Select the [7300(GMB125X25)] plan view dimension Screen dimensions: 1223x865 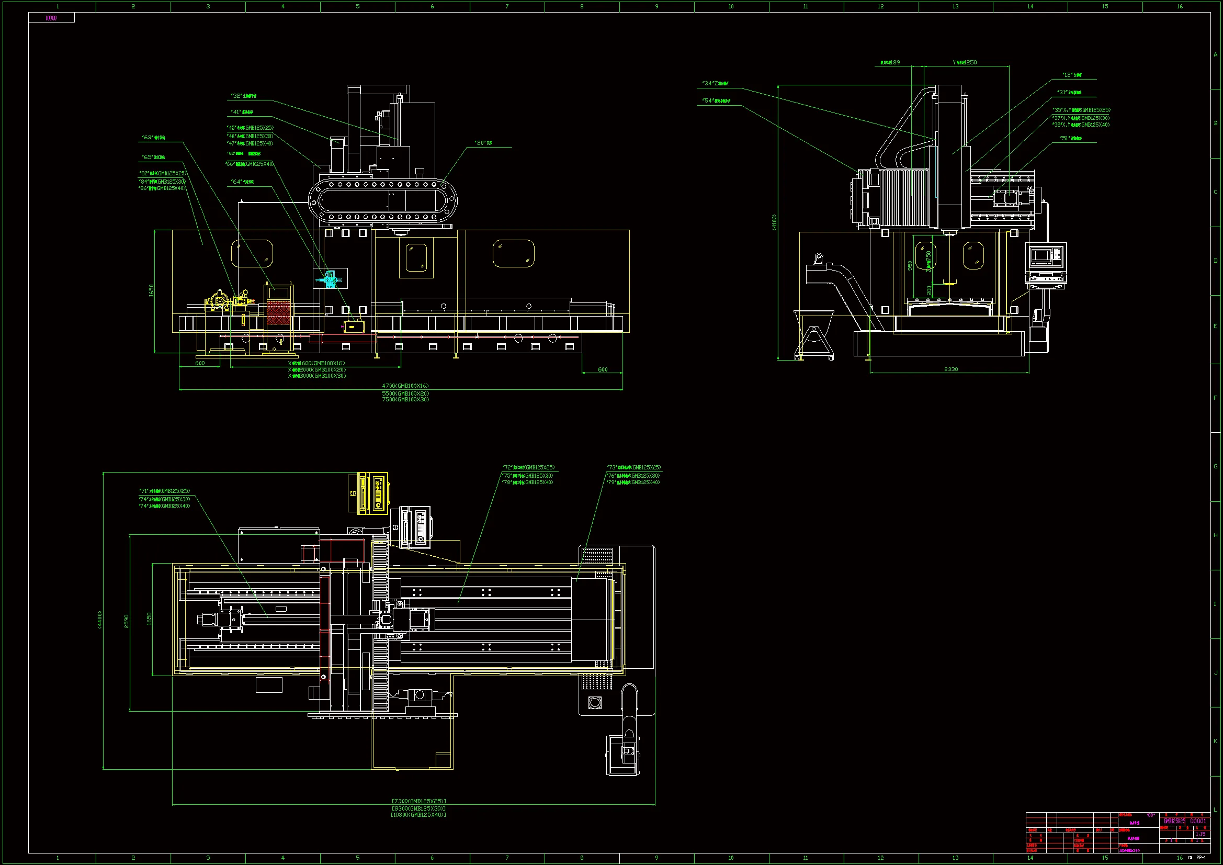[x=418, y=801]
